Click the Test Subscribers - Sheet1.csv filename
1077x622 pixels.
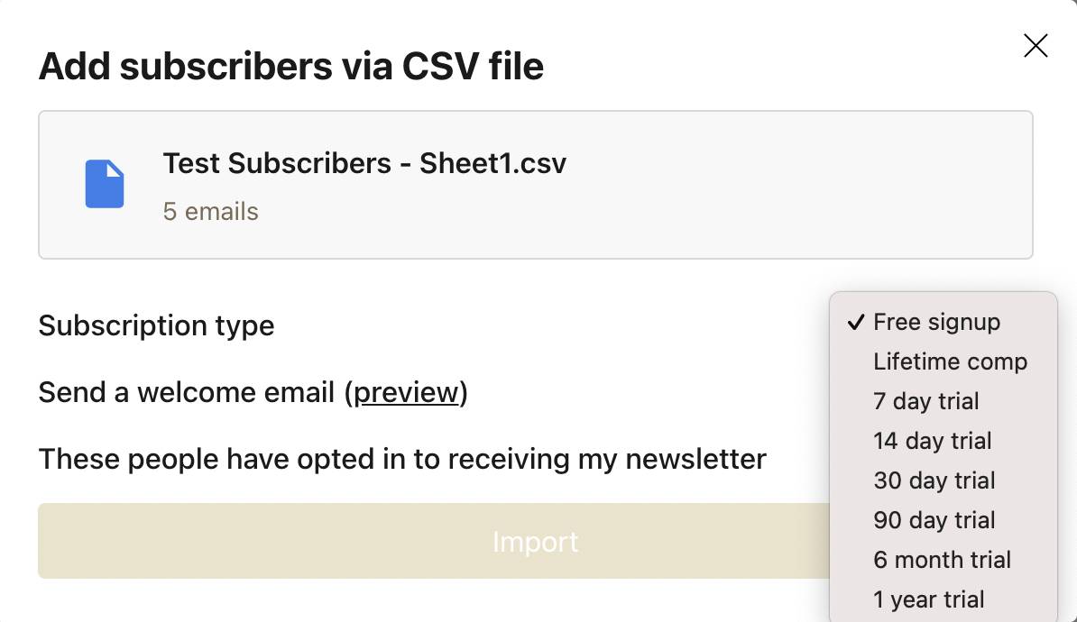coord(364,163)
